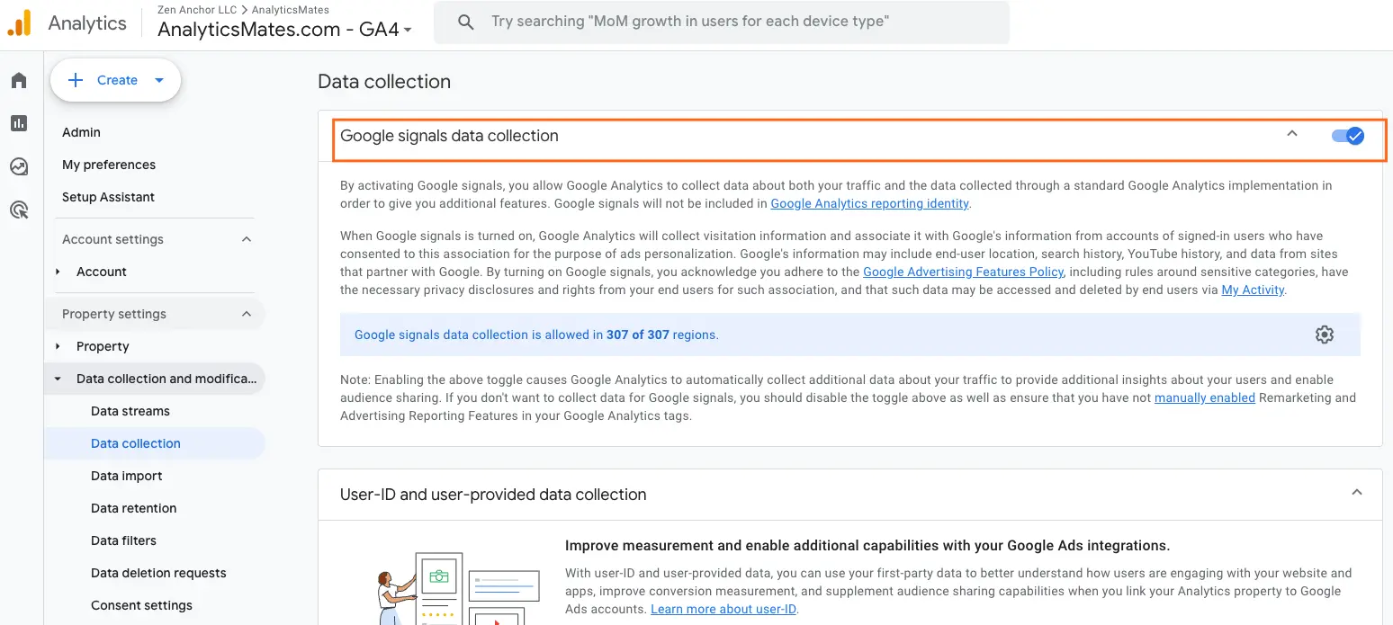Open the Reports icon in the sidebar

coord(19,123)
